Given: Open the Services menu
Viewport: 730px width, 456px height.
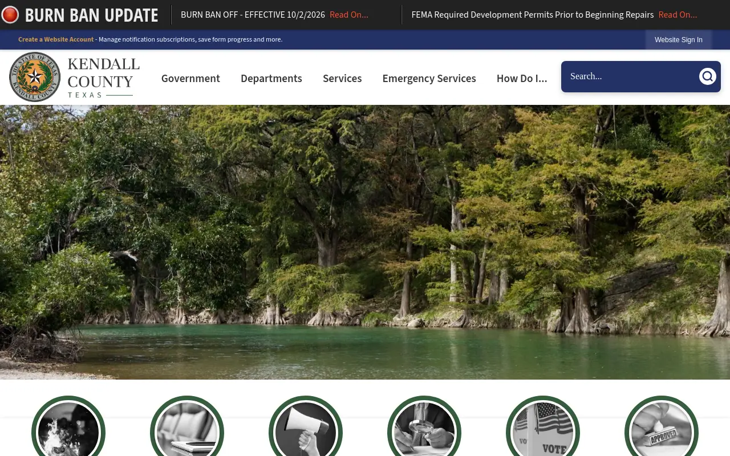Looking at the screenshot, I should (x=342, y=79).
